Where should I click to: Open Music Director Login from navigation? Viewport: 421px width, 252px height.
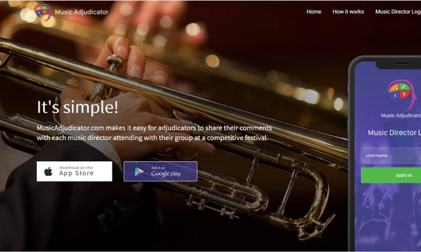pos(398,12)
